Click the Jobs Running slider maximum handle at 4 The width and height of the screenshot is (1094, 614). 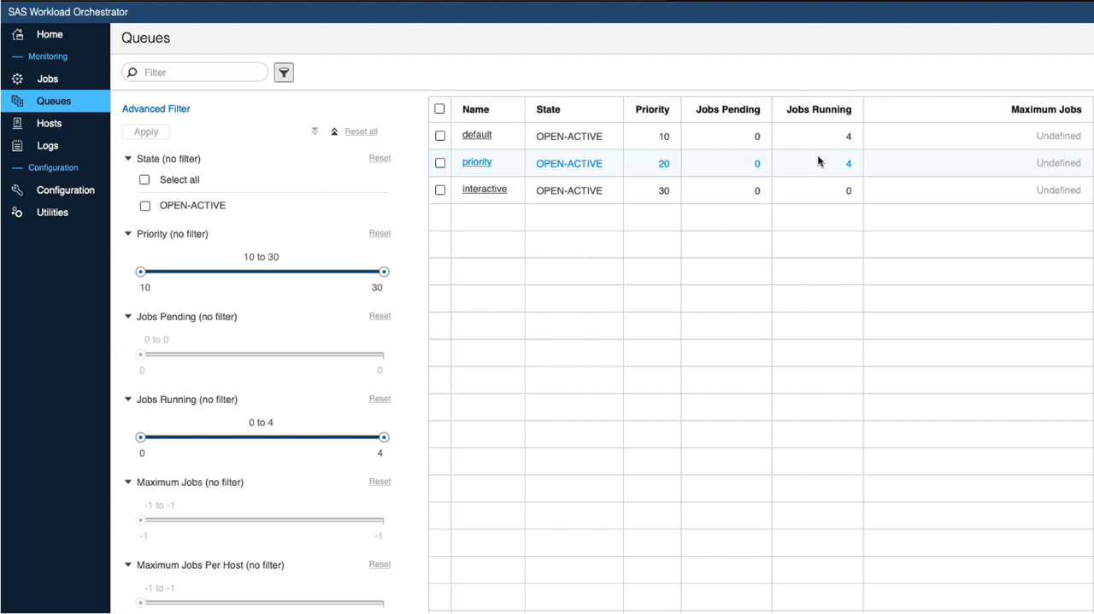click(384, 437)
